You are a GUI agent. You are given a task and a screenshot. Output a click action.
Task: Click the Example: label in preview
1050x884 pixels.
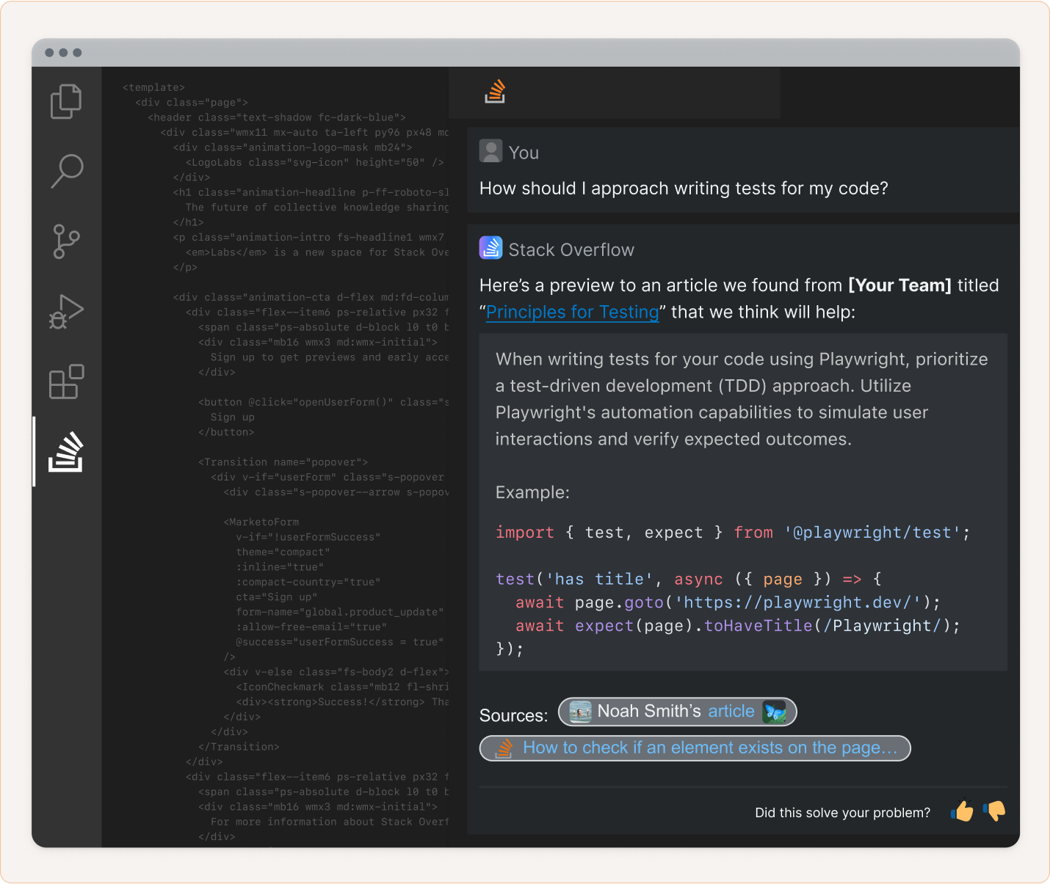[x=532, y=492]
